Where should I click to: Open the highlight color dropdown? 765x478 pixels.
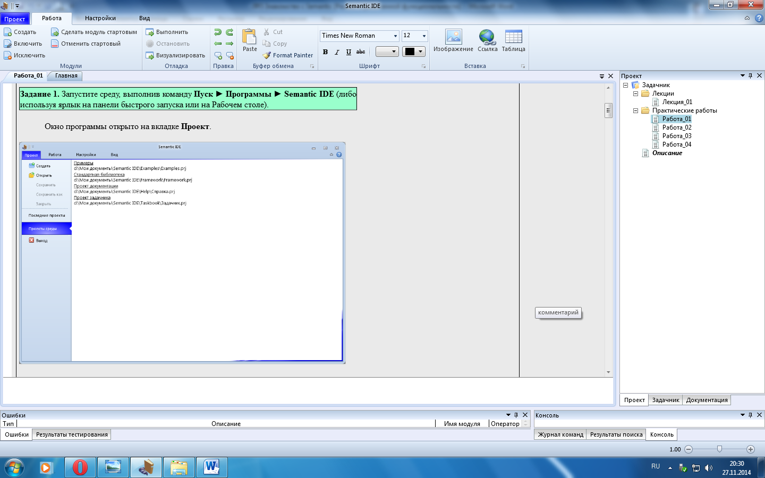(x=394, y=52)
